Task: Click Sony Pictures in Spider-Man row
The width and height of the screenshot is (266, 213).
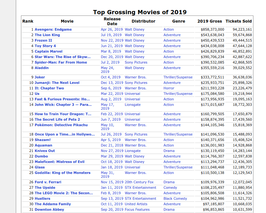Action: click(136, 62)
